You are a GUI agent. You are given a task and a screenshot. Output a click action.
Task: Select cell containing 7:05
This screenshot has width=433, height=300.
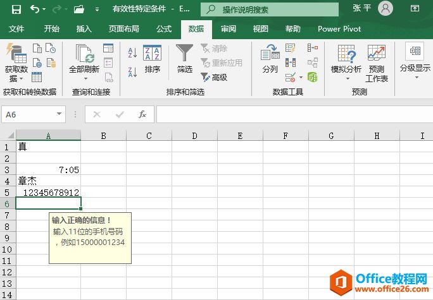[48, 170]
